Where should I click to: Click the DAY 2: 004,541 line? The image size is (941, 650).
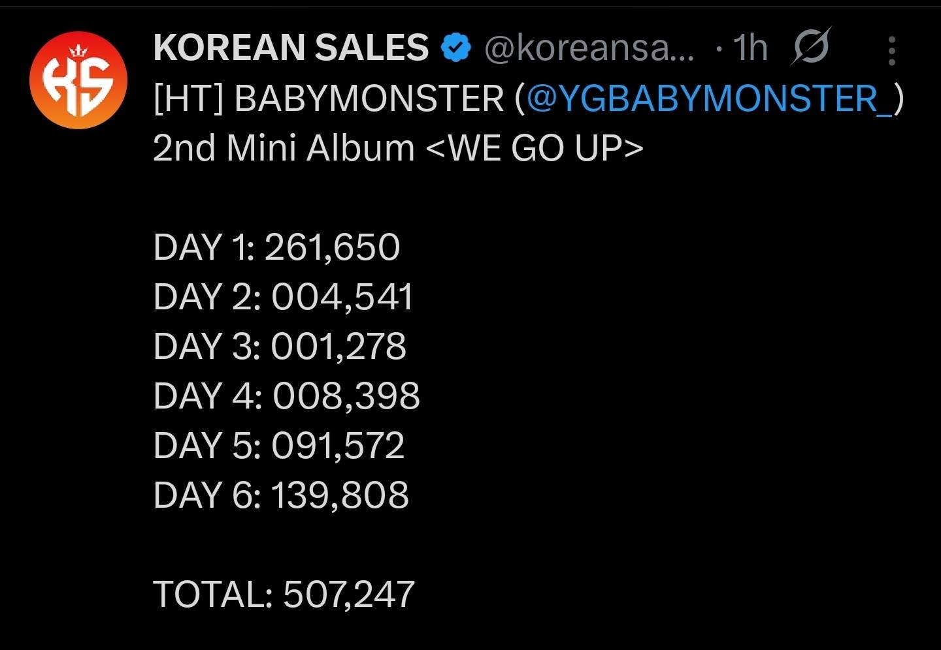[283, 297]
